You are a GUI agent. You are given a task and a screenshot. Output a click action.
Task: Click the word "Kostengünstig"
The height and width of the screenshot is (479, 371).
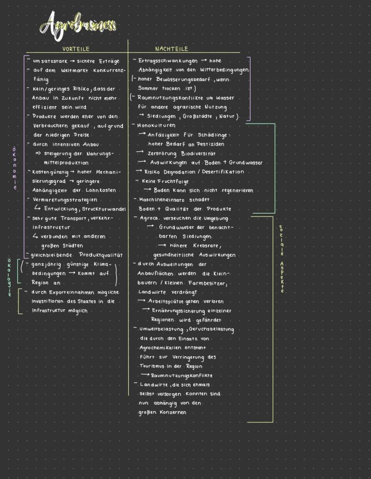[49, 172]
